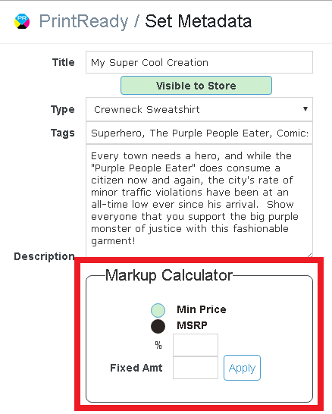Image resolution: width=332 pixels, height=414 pixels.
Task: Select the Min Price radio button
Action: [158, 310]
